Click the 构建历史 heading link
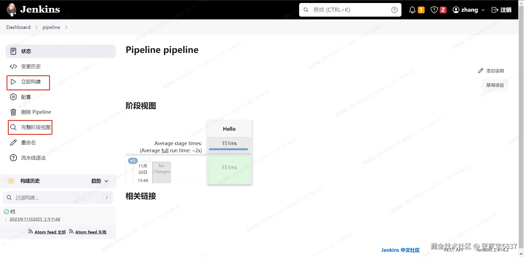This screenshot has width=524, height=257. tap(30, 181)
